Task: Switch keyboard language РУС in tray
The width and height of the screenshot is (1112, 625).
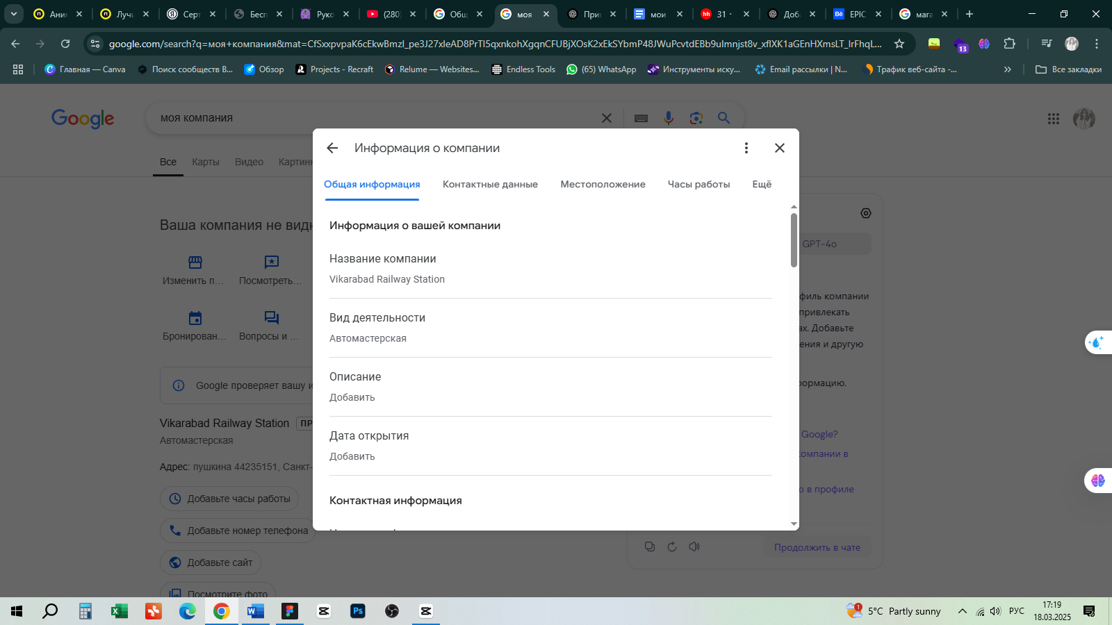Action: [1017, 611]
